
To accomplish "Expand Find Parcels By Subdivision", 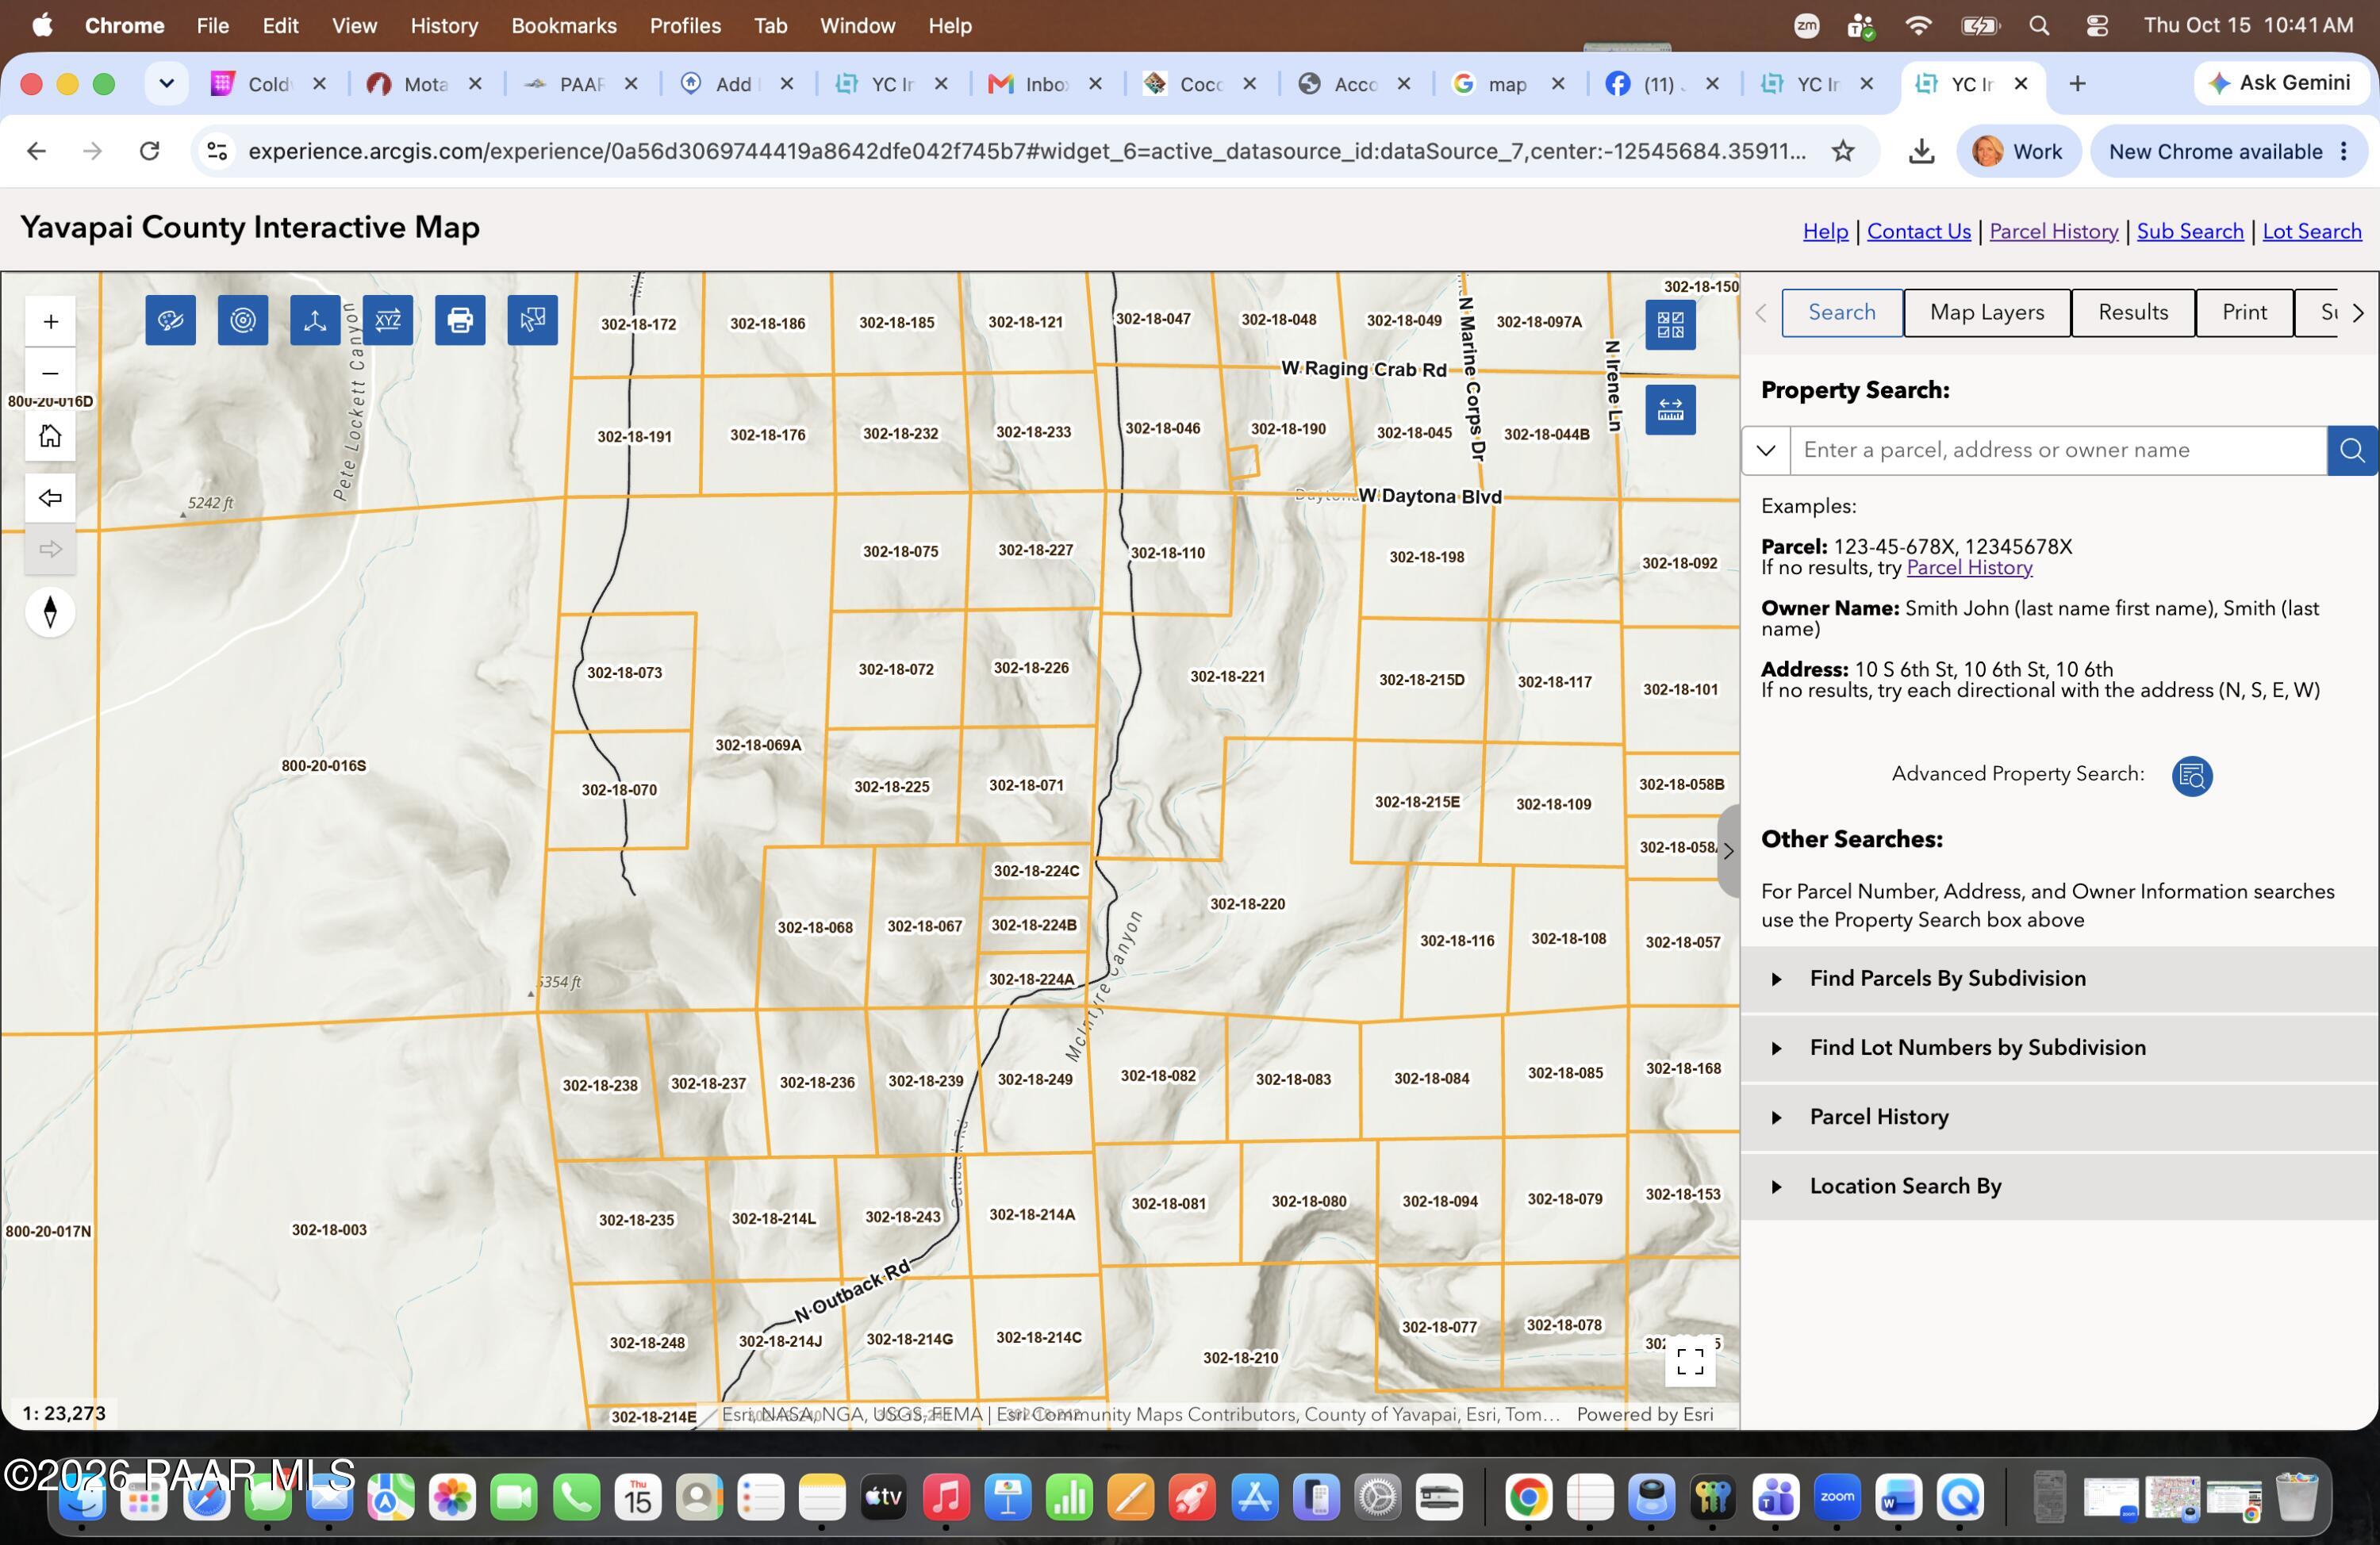I will pyautogui.click(x=2060, y=979).
